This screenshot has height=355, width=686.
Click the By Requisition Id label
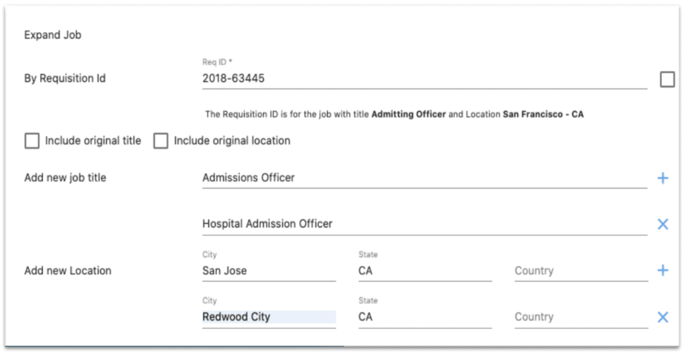coord(65,78)
